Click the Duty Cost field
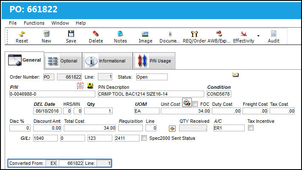The width and height of the screenshot is (302, 170). (226, 111)
